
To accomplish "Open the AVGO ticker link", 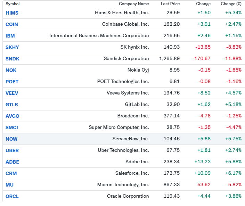I will [13, 116].
